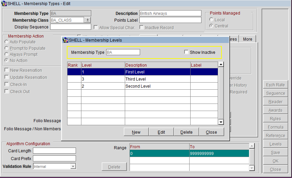This screenshot has height=178, width=292.
Task: Open the Exch Rate sidebar button
Action: [x=275, y=85]
